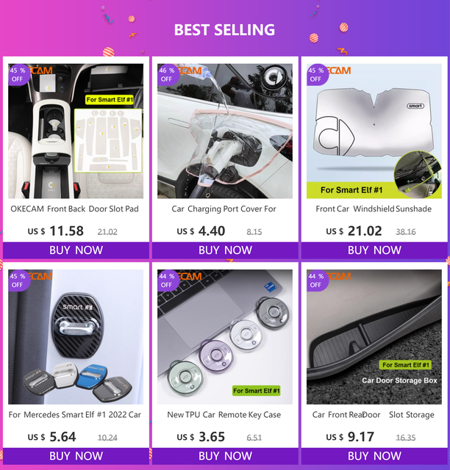Click the 44% OFF badge on Door Storage Box

[x=318, y=281]
